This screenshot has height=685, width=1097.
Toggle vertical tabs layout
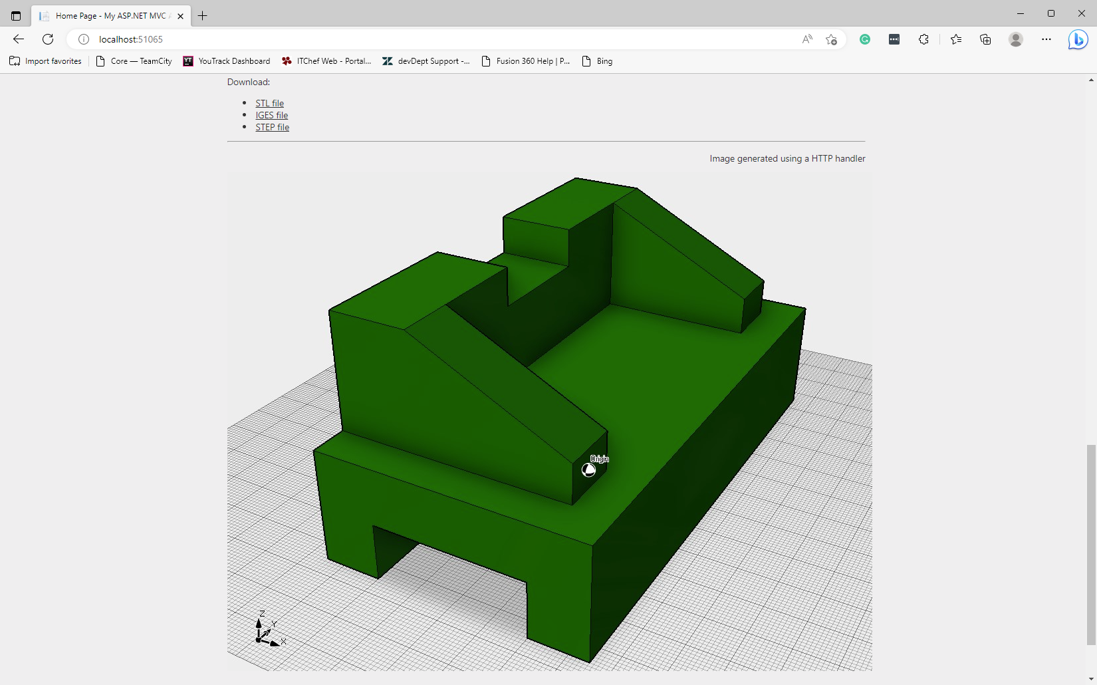coord(16,15)
